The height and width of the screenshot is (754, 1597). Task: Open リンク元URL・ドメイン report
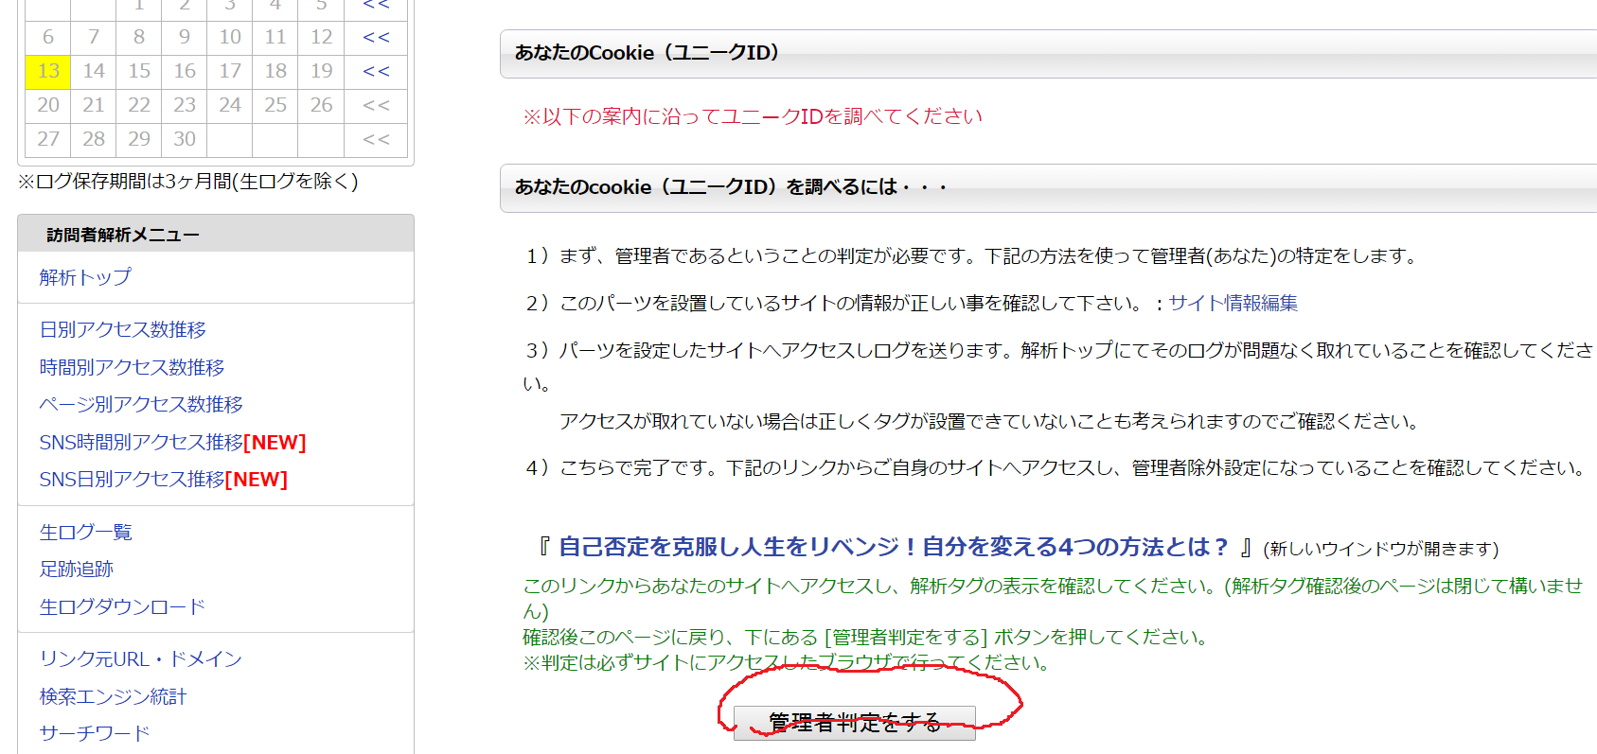pos(140,658)
